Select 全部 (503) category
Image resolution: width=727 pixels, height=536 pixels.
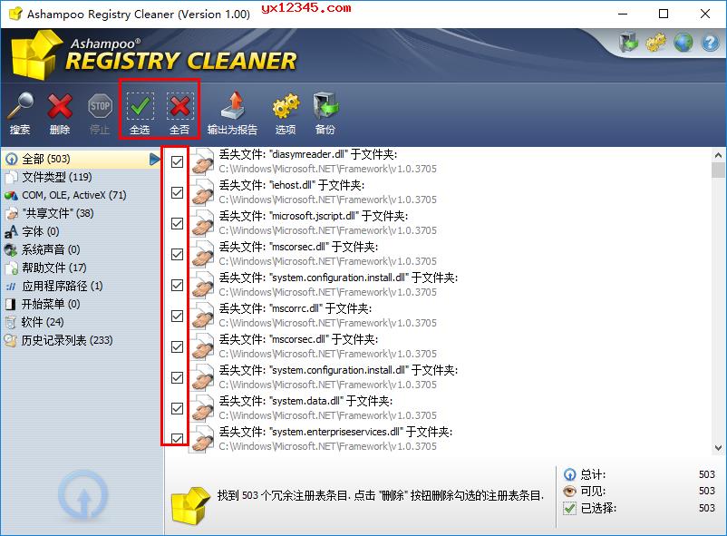click(82, 160)
